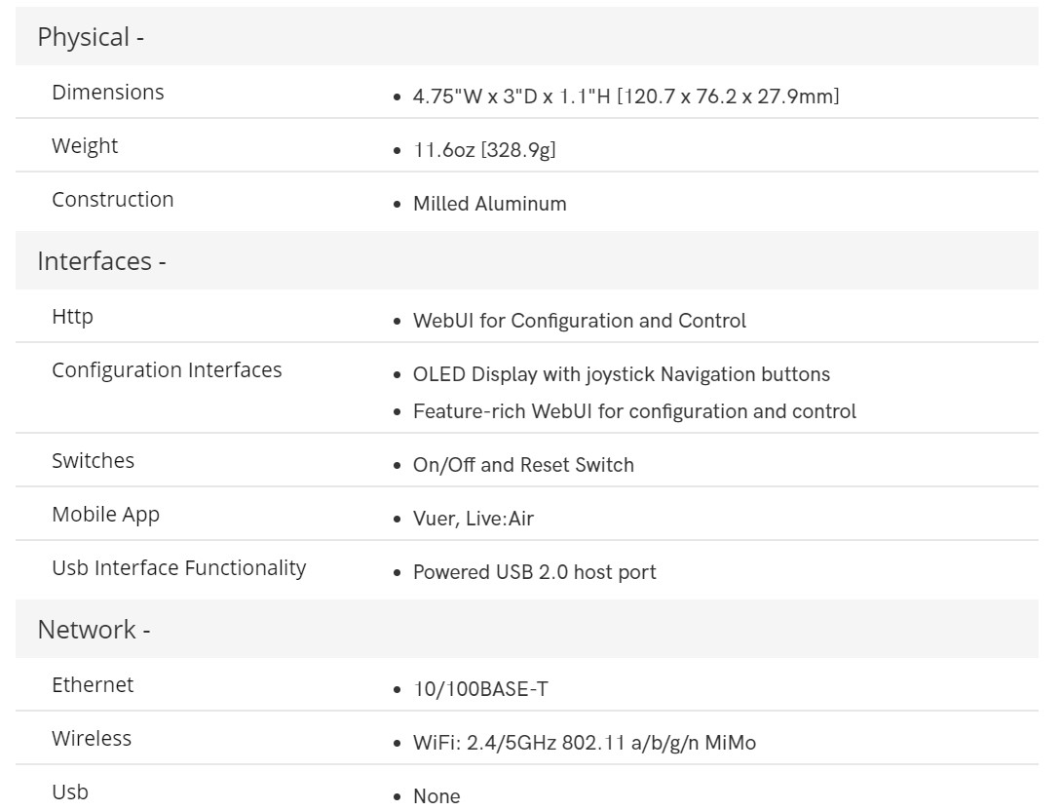The image size is (1062, 811).
Task: Collapse the Network section header
Action: tap(526, 630)
